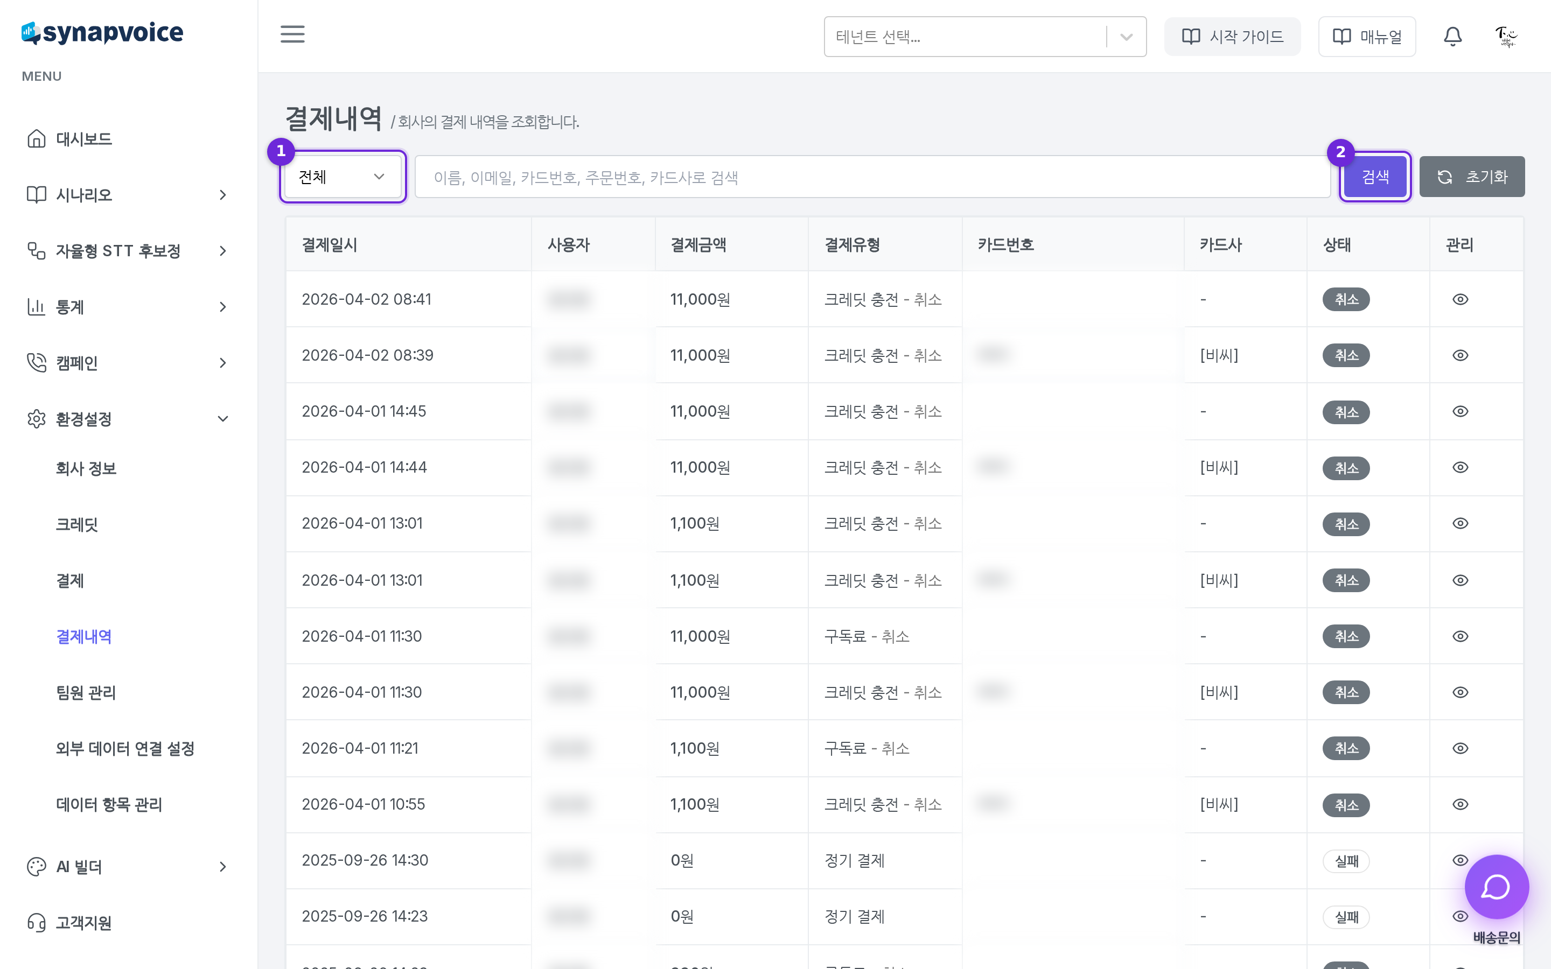Expand the 자율형 STT 후보정 chevron
1551x969 pixels.
pyautogui.click(x=222, y=250)
